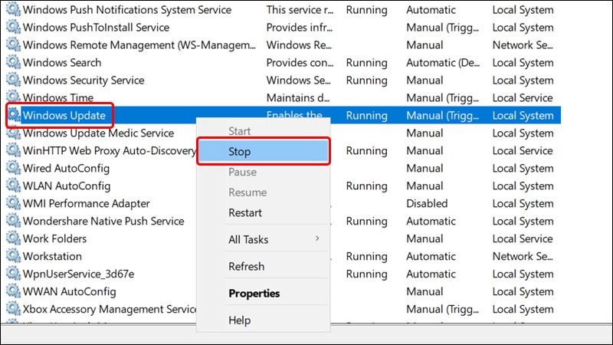The width and height of the screenshot is (613, 345).
Task: Select Windows Push Notifications System Service row
Action: point(127,10)
